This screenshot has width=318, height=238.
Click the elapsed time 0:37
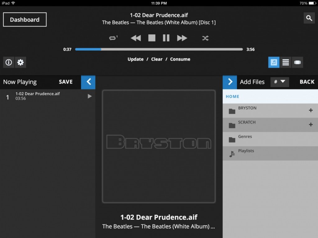click(x=67, y=49)
